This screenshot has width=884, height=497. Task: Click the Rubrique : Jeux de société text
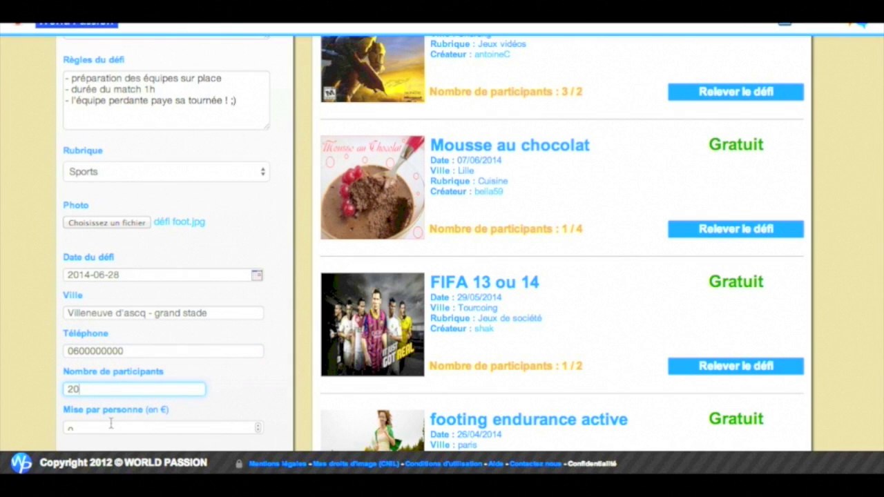coord(486,318)
